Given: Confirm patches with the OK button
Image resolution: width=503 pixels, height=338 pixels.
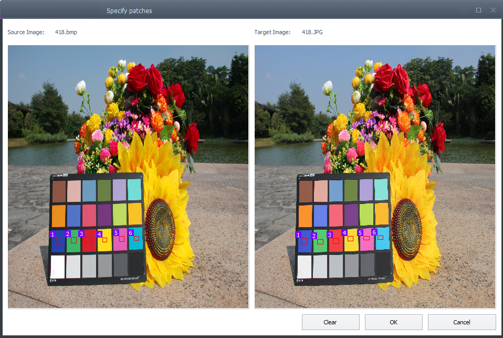Looking at the screenshot, I should 393,322.
